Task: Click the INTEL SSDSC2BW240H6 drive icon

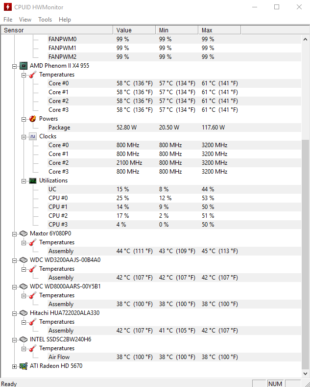Action: [x=24, y=339]
